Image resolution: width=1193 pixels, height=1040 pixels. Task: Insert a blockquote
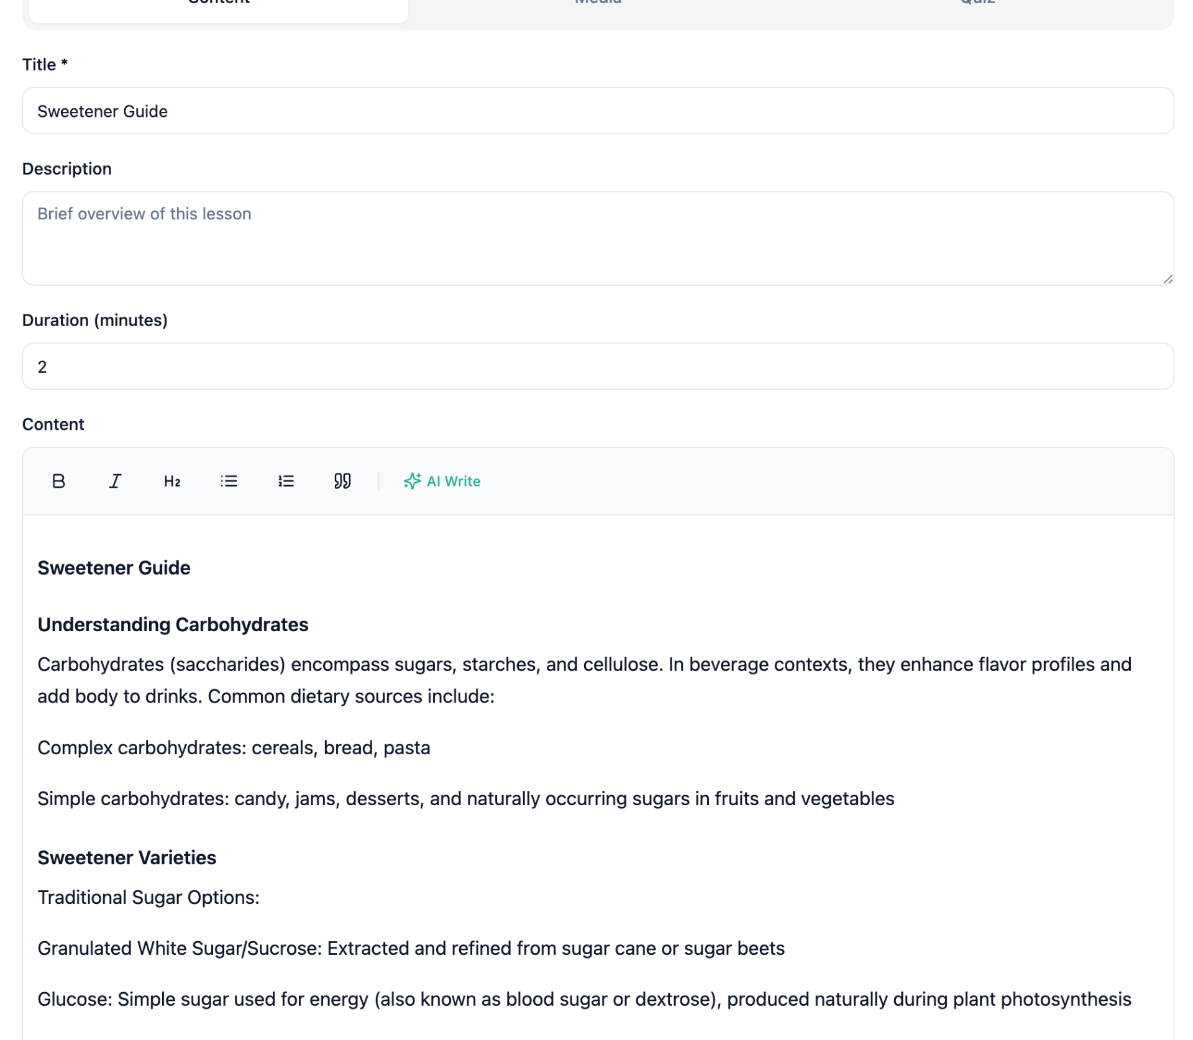(341, 481)
